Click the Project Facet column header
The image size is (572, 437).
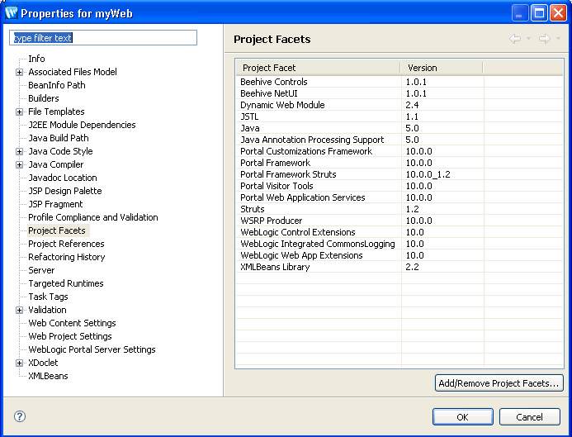pyautogui.click(x=318, y=68)
